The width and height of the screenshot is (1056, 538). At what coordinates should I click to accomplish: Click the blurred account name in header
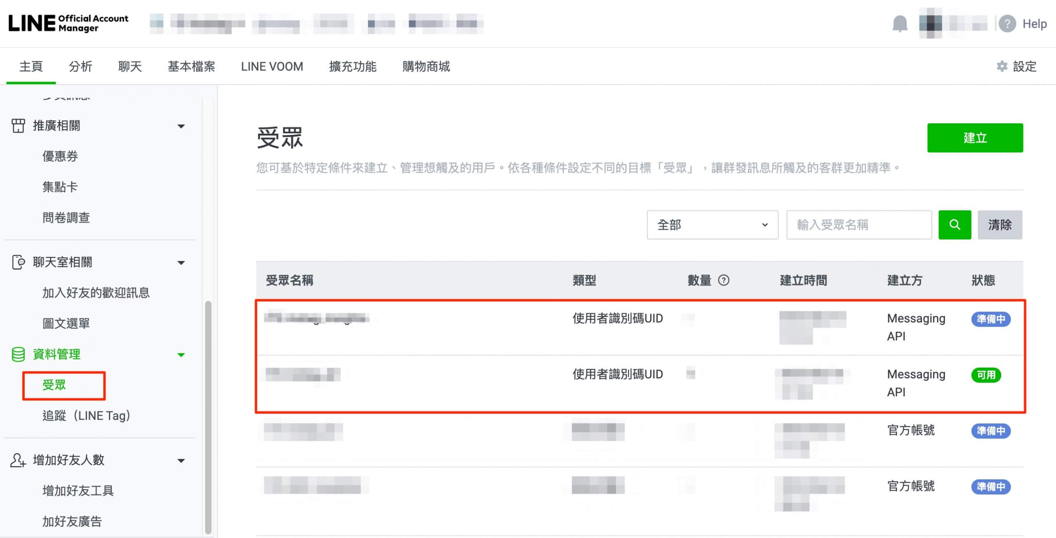click(x=317, y=24)
